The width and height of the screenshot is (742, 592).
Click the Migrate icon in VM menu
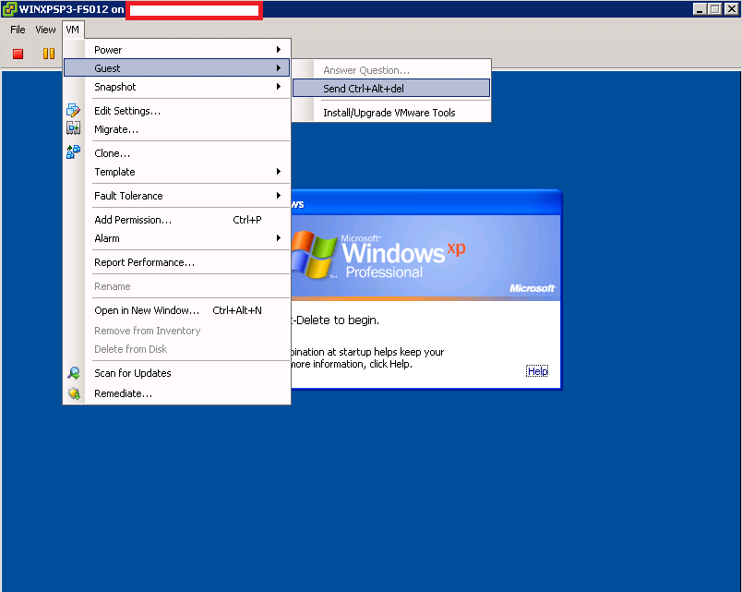pyautogui.click(x=73, y=128)
